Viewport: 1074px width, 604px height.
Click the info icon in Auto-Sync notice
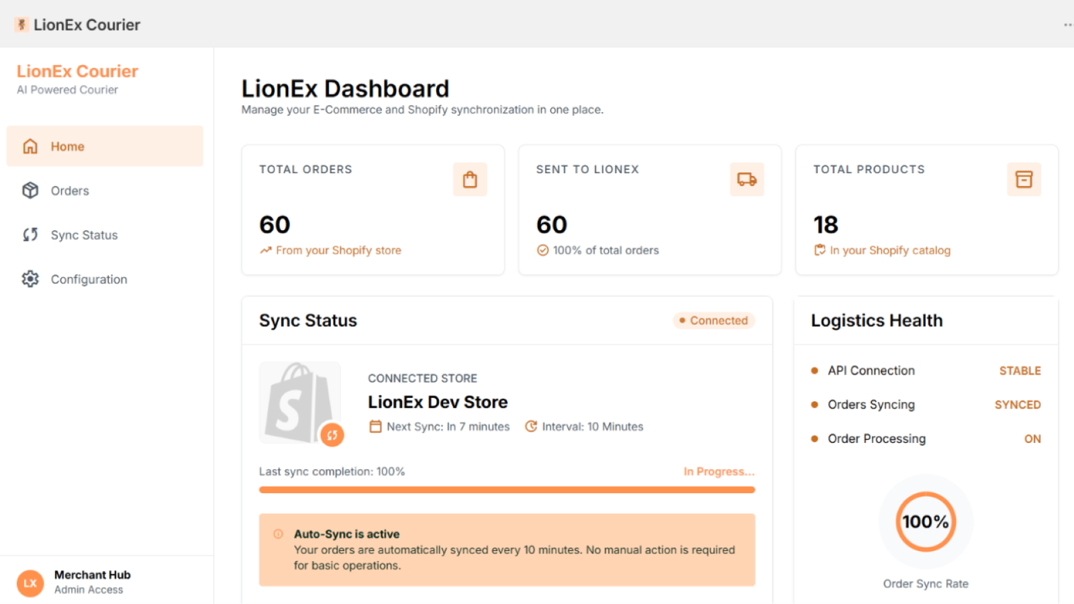pyautogui.click(x=278, y=534)
